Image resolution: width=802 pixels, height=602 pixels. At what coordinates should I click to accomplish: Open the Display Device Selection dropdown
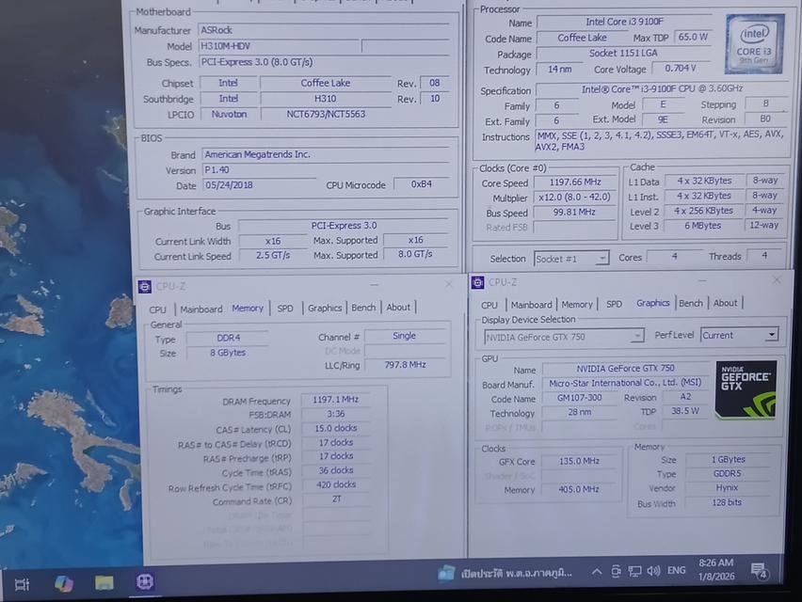(x=564, y=335)
